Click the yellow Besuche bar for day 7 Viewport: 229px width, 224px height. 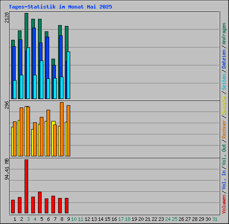(x=53, y=123)
